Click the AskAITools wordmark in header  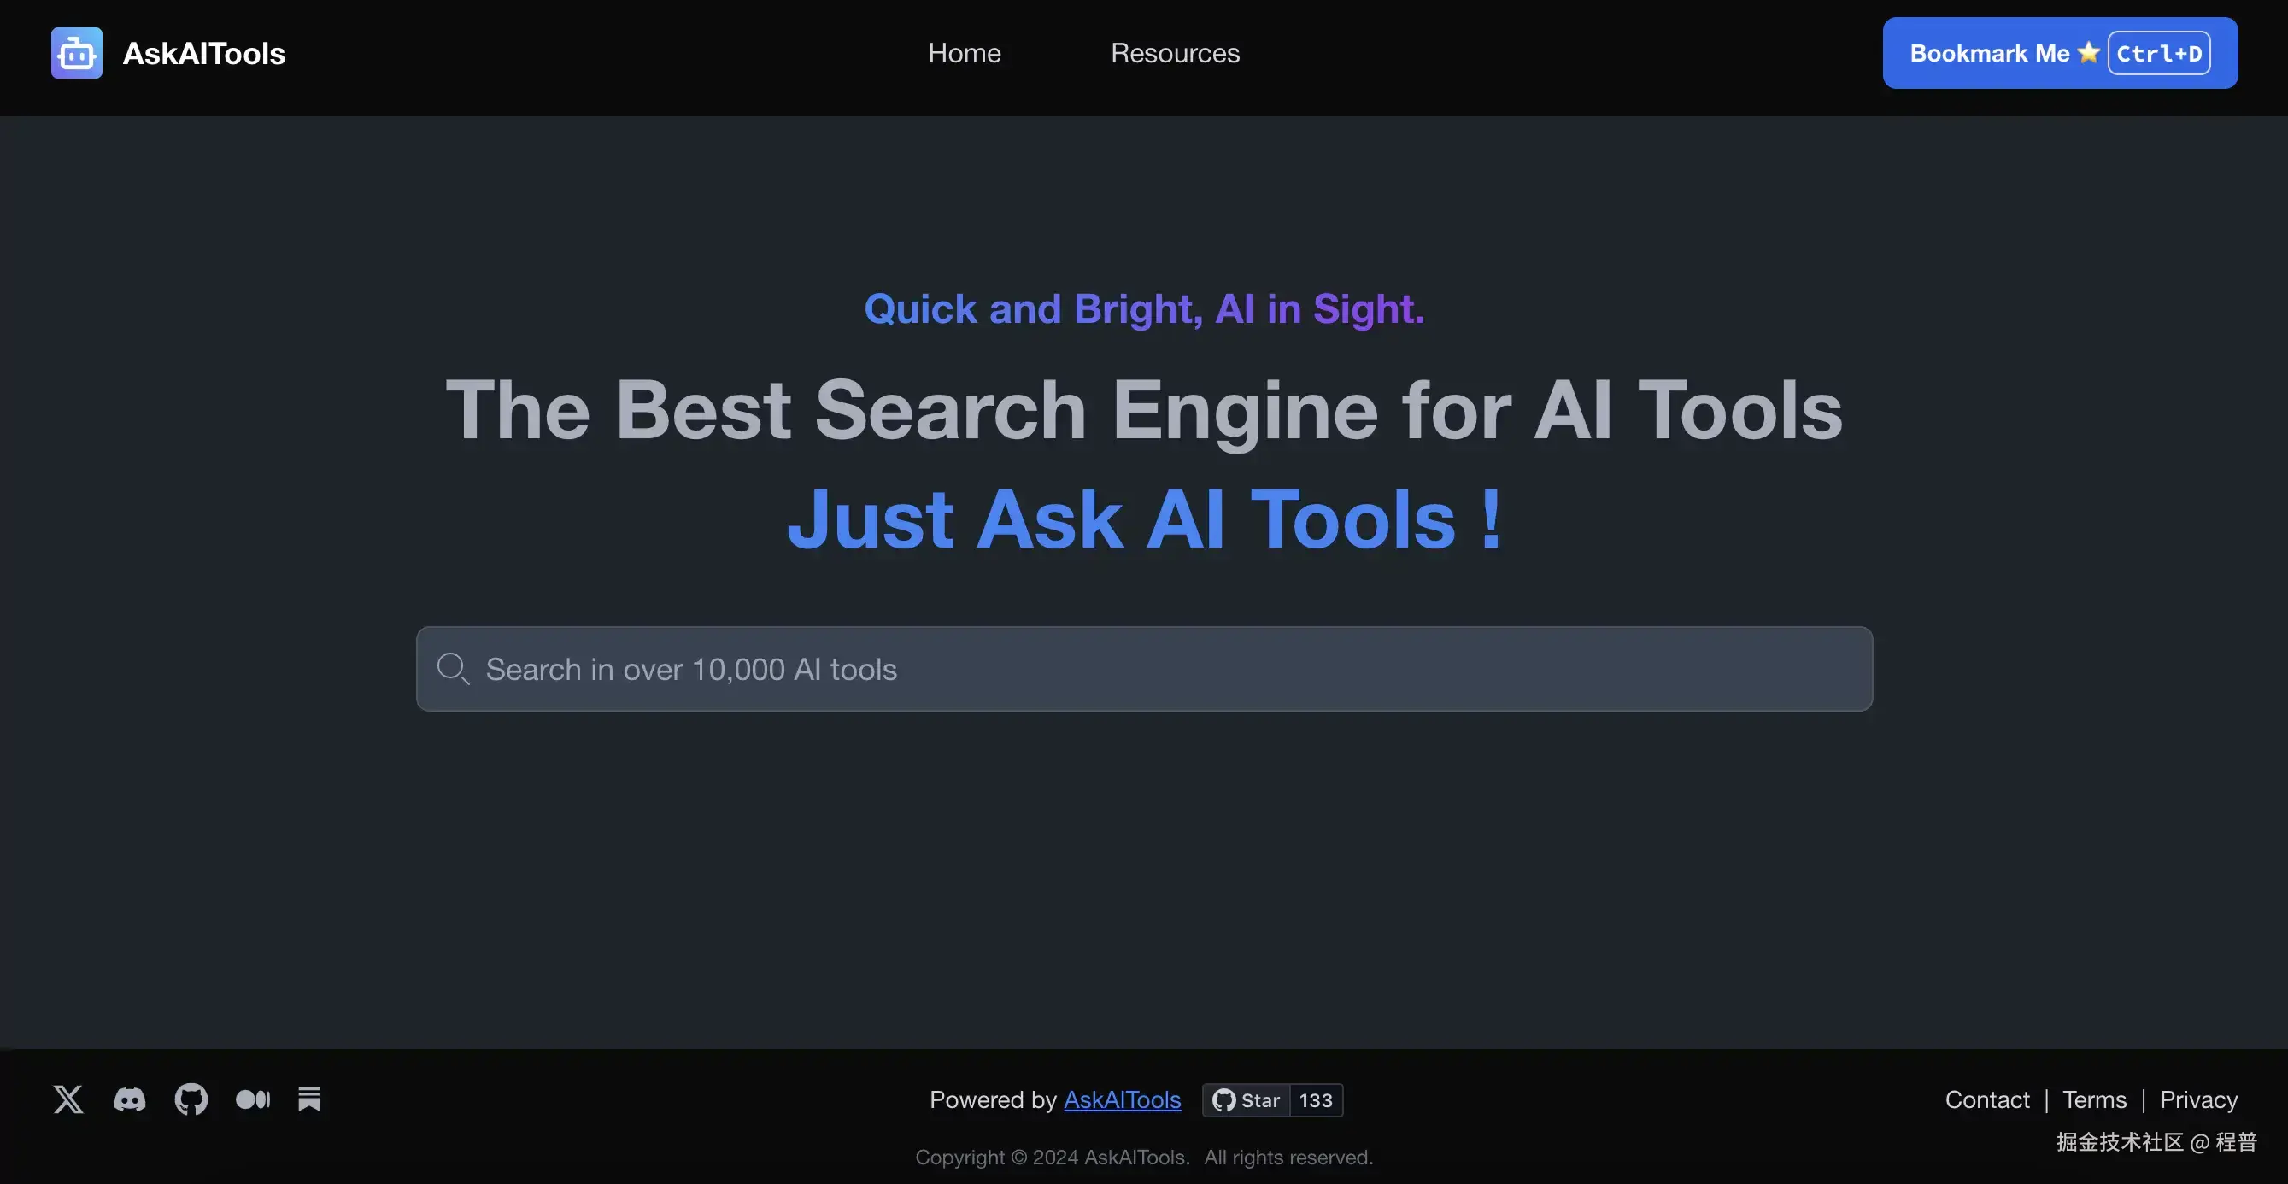(x=203, y=52)
